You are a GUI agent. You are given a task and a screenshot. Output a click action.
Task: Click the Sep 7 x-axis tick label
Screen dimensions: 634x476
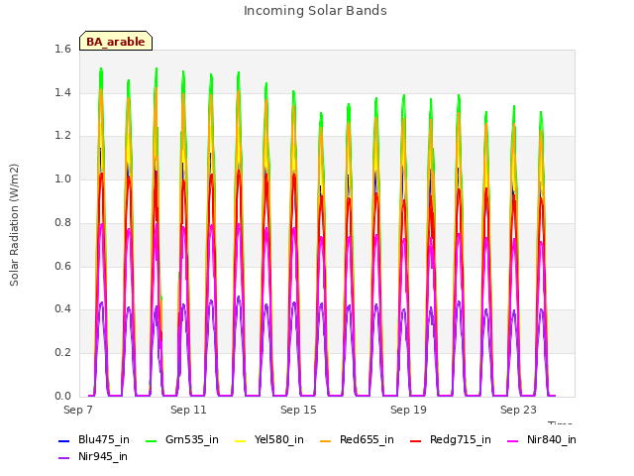78,410
